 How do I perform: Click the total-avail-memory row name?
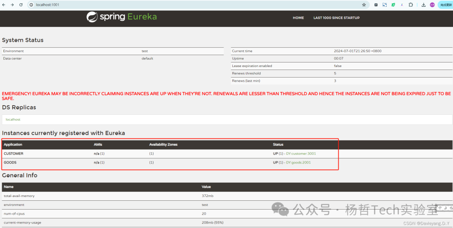click(19, 196)
